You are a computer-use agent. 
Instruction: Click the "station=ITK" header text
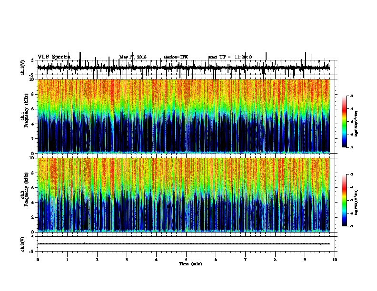point(176,57)
